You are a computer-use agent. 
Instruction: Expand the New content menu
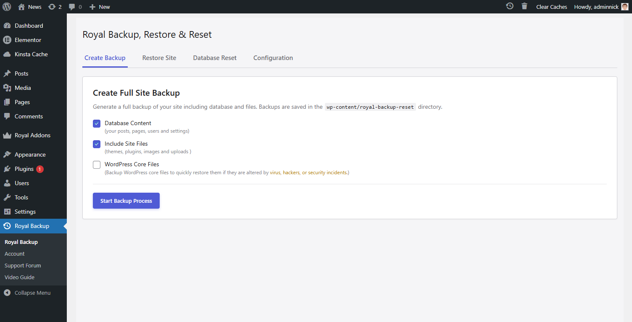(100, 7)
